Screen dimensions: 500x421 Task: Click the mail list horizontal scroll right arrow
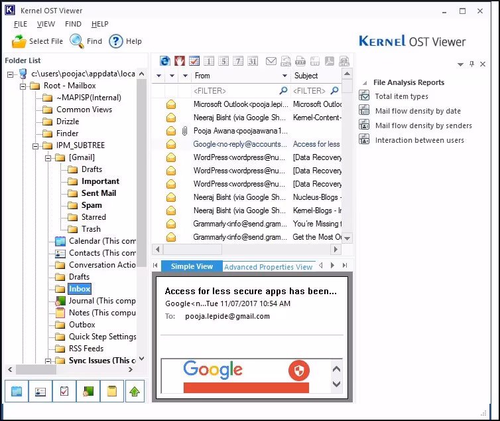pyautogui.click(x=336, y=249)
